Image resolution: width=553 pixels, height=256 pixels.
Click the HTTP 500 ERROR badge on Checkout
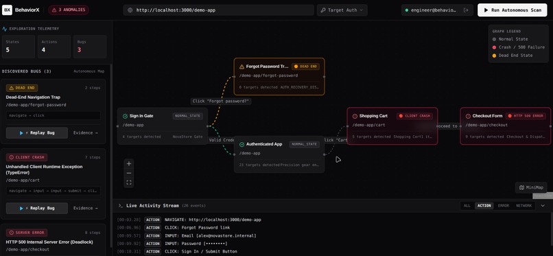tap(526, 116)
